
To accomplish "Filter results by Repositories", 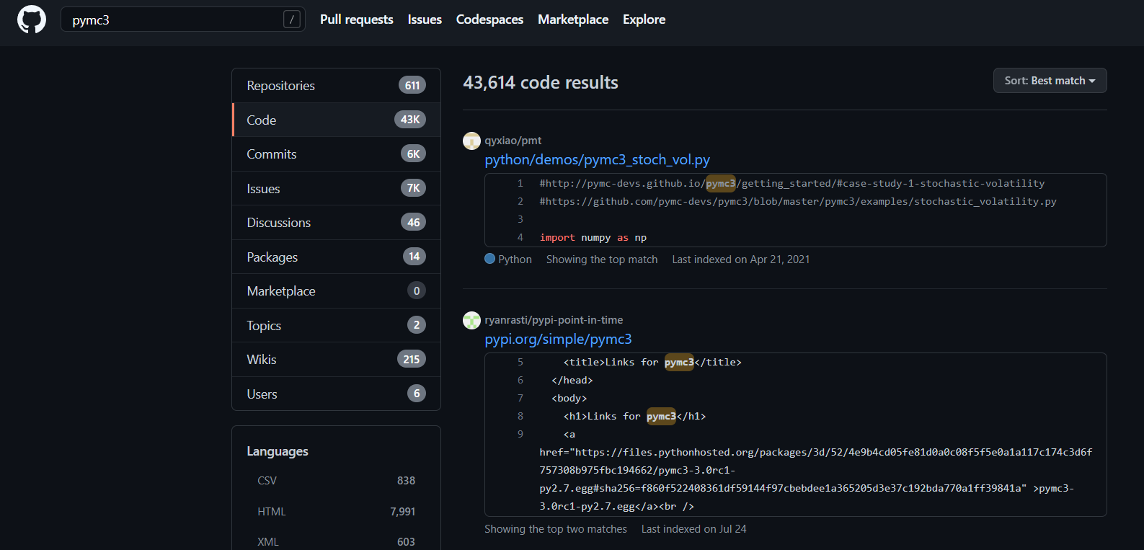I will click(x=336, y=86).
